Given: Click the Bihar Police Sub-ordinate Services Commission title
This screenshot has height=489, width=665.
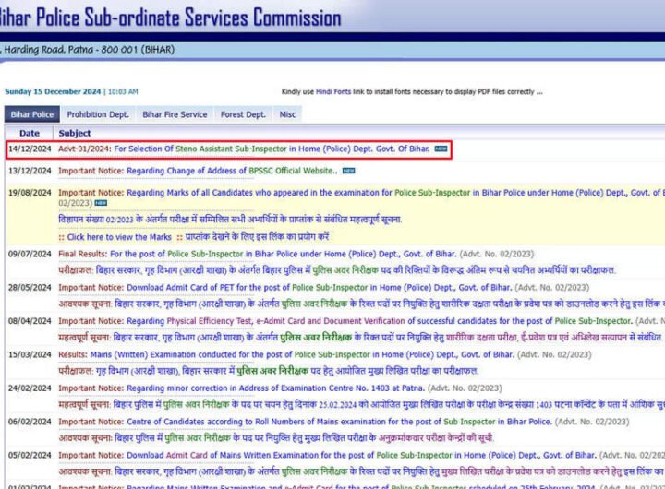Looking at the screenshot, I should coord(170,18).
